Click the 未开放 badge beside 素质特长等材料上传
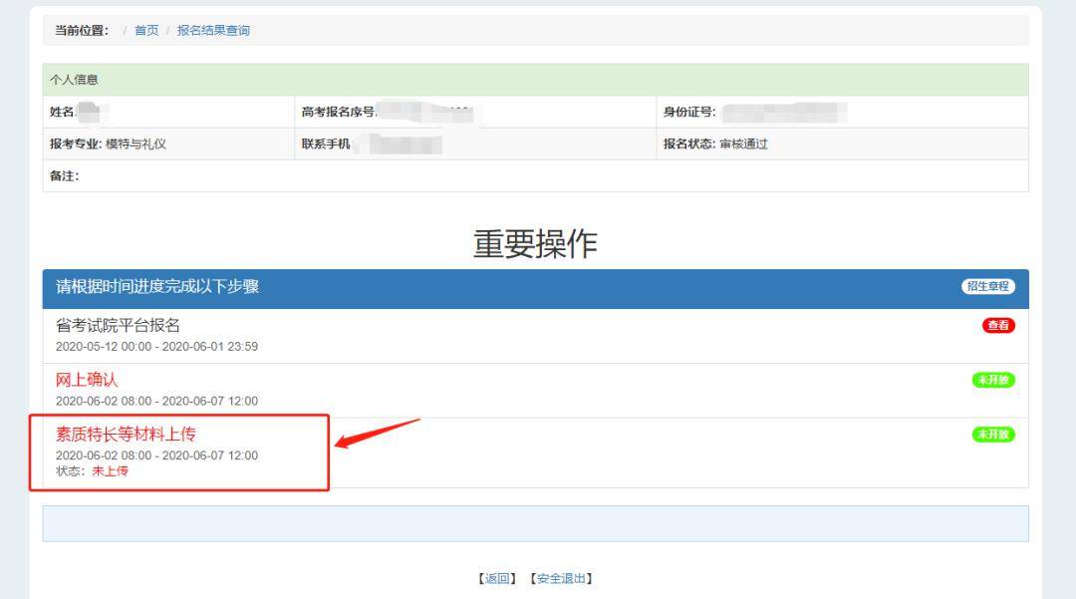This screenshot has height=599, width=1076. tap(993, 435)
